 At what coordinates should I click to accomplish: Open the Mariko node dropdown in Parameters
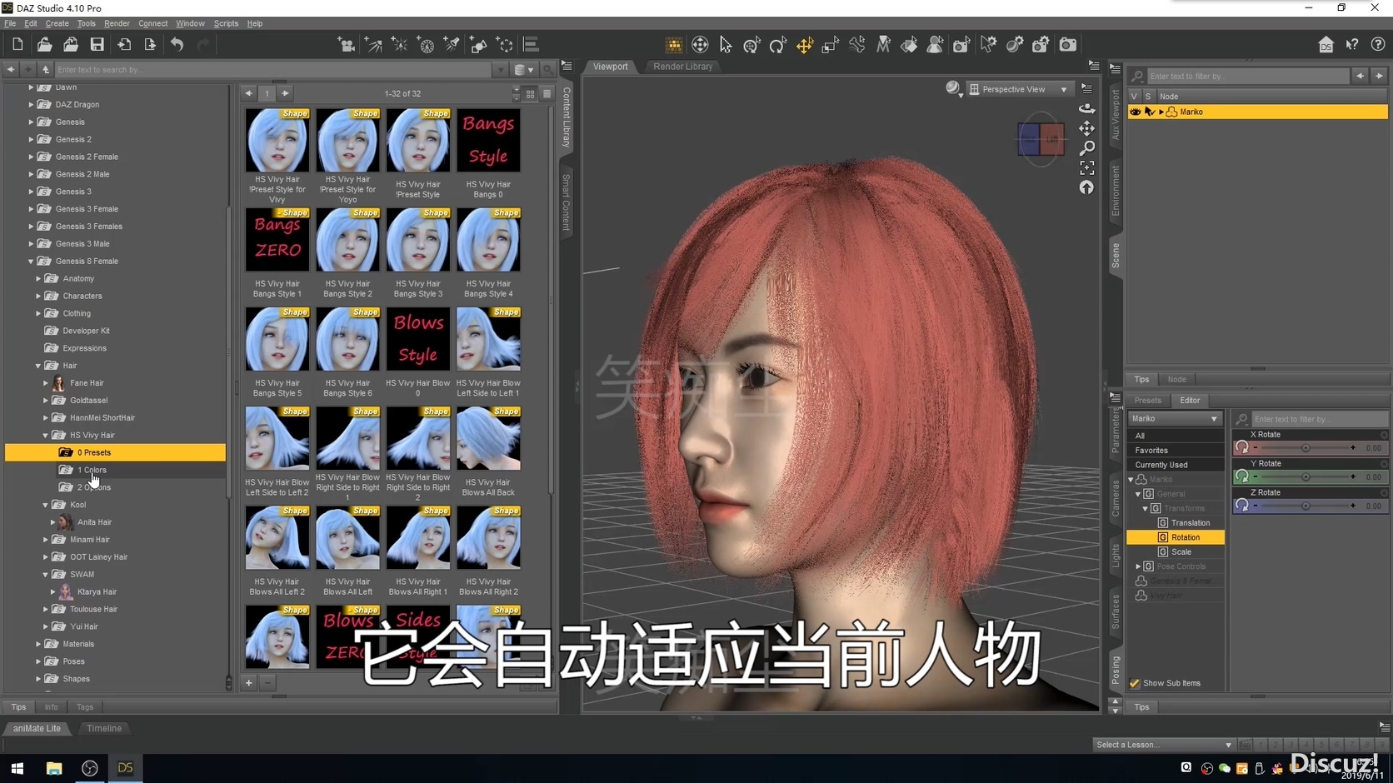pyautogui.click(x=1175, y=419)
